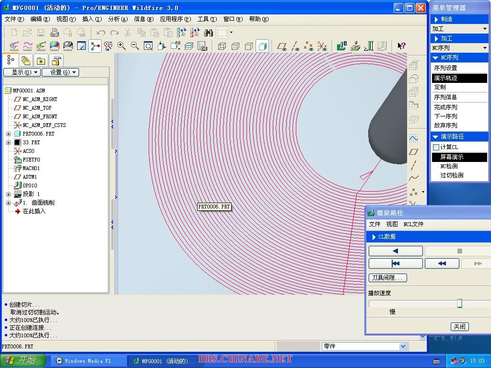Expand the 33.PRT tree node
The image size is (491, 368).
tap(9, 142)
